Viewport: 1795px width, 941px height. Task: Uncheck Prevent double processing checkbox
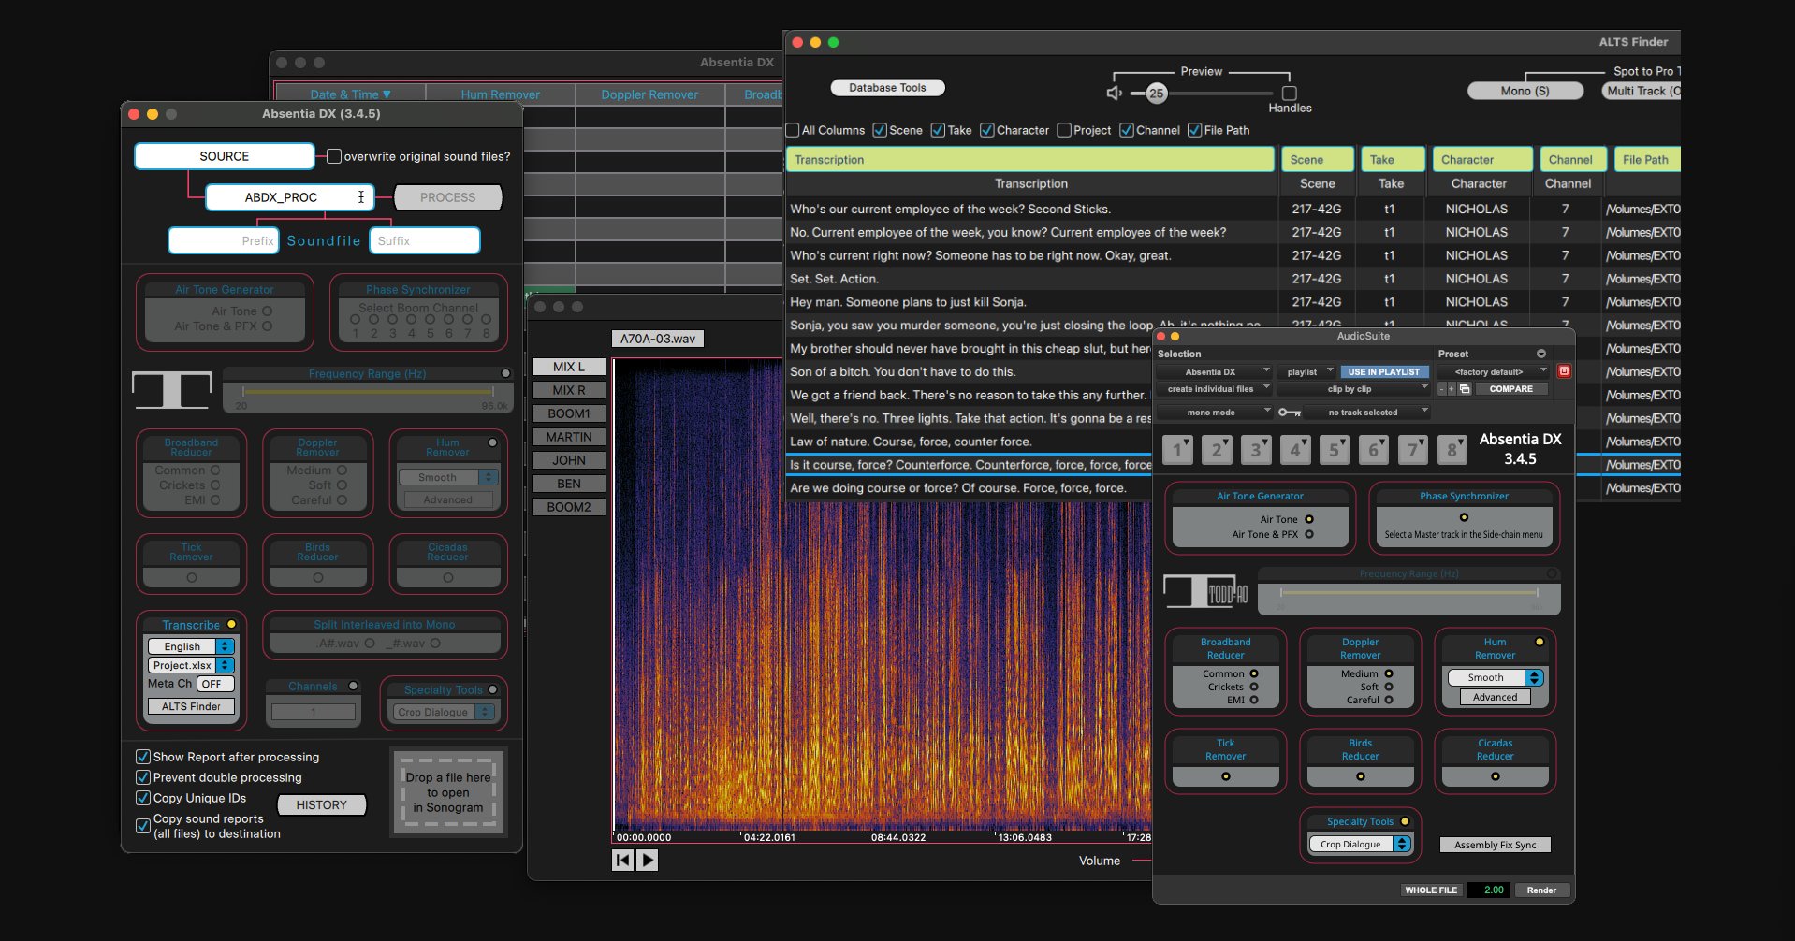point(143,777)
